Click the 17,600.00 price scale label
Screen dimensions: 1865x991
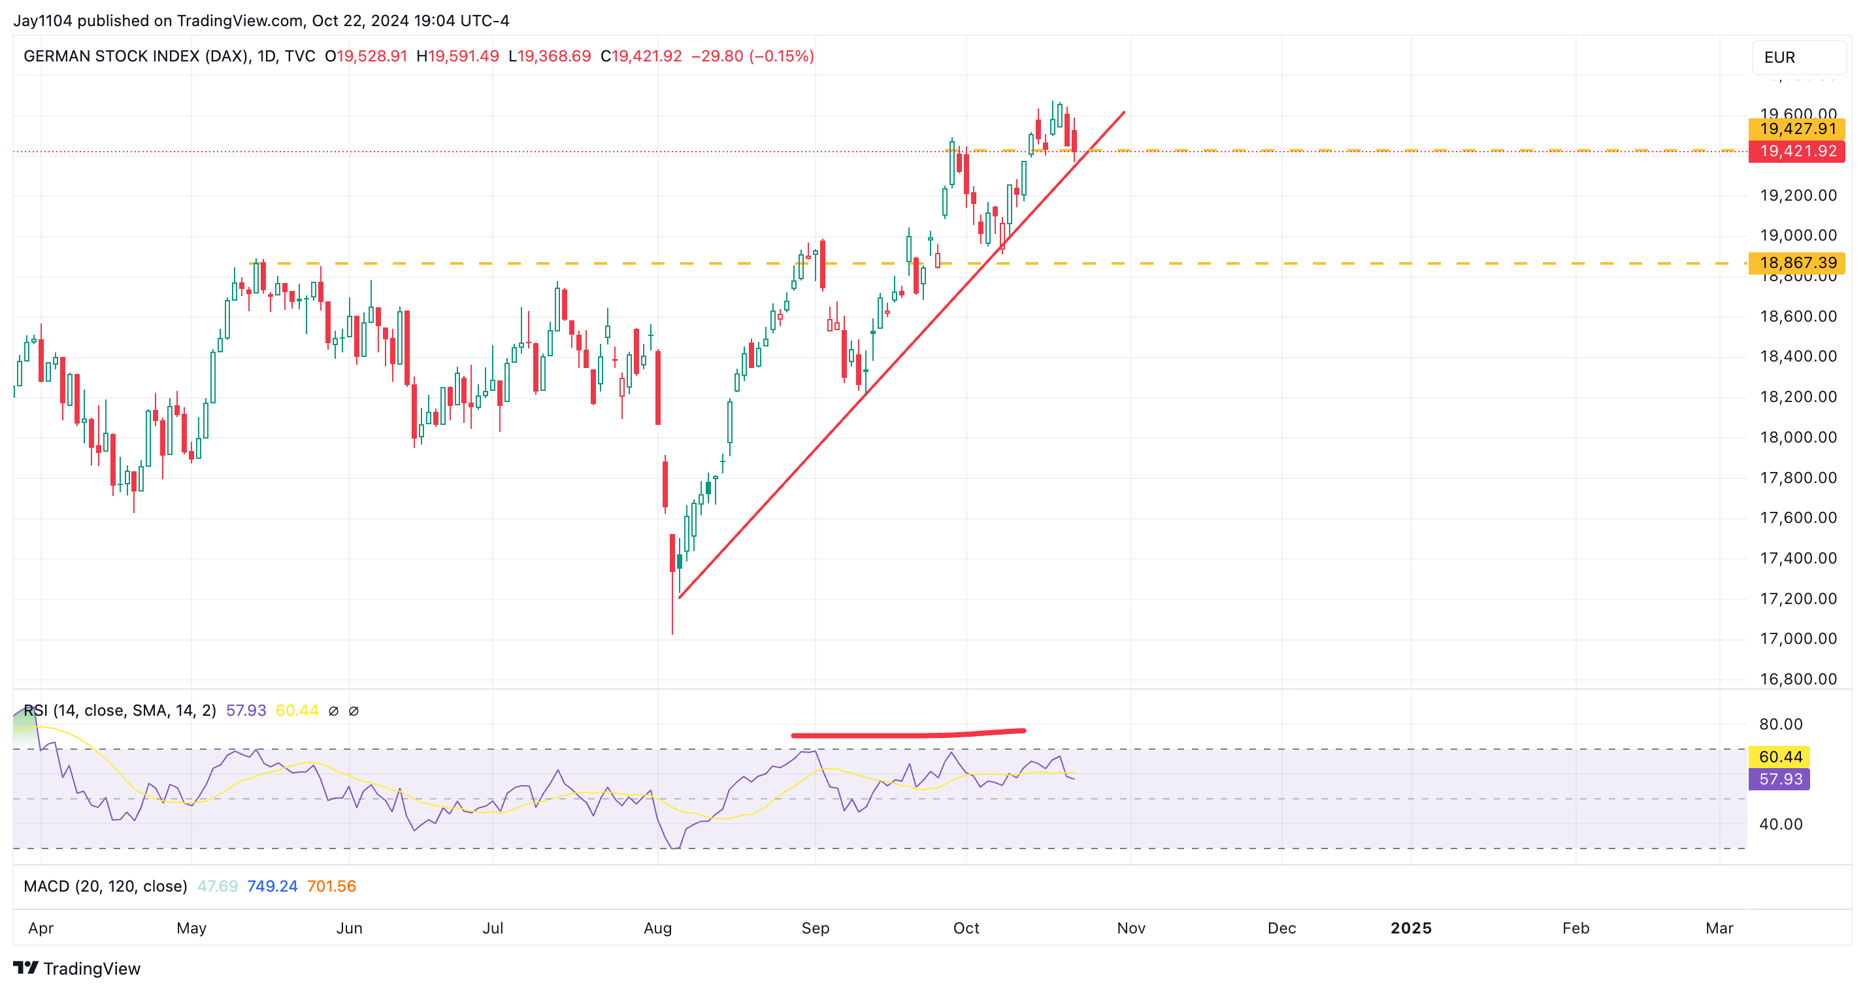(x=1798, y=518)
